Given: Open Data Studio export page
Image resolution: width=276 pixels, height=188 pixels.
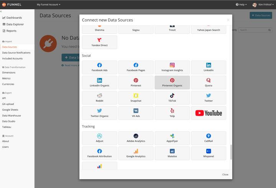Looking at the screenshot, I should 8,121.
